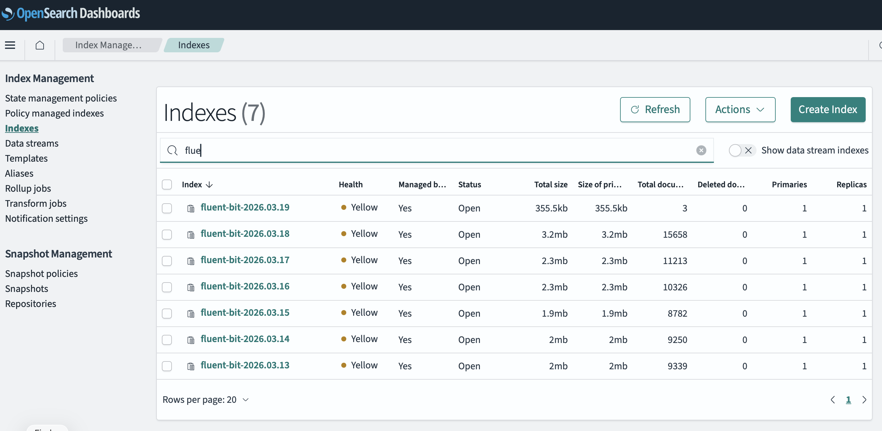This screenshot has width=882, height=431.
Task: Go to the home icon
Action: tap(40, 45)
